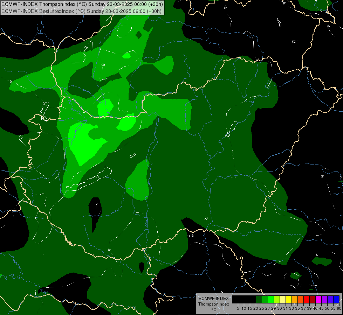Click the legend tick value 5
This screenshot has height=315, width=343.
pyautogui.click(x=238, y=308)
